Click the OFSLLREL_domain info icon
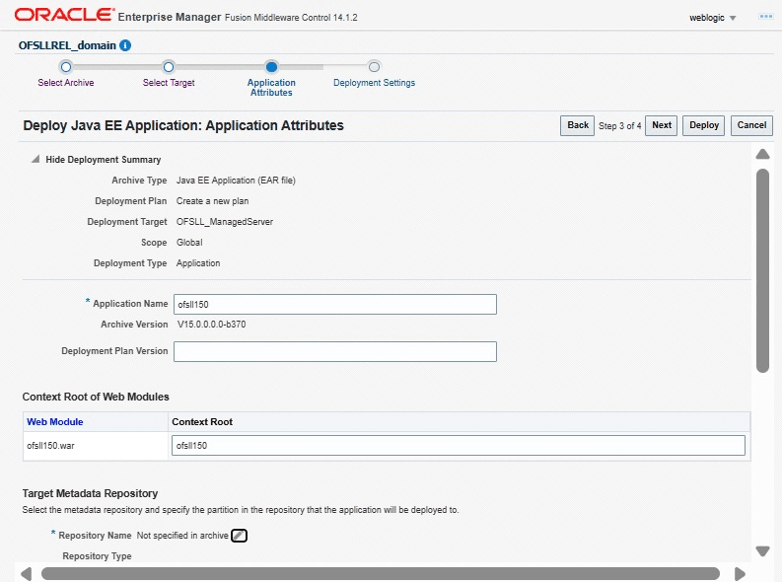Viewport: 782px width, 582px height. pyautogui.click(x=125, y=45)
